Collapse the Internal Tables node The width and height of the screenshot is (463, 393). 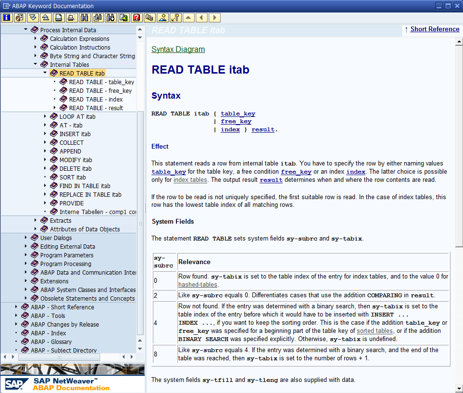(35, 64)
